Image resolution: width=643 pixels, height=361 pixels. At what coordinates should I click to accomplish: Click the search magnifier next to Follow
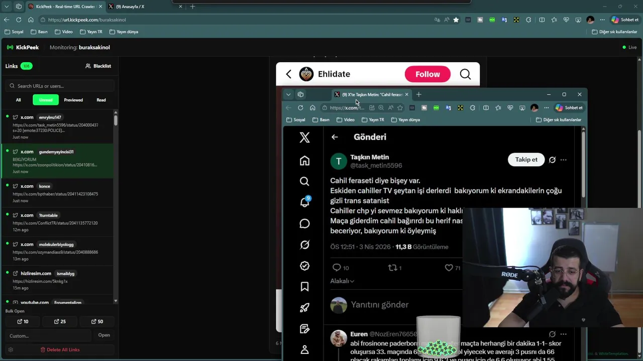click(465, 74)
